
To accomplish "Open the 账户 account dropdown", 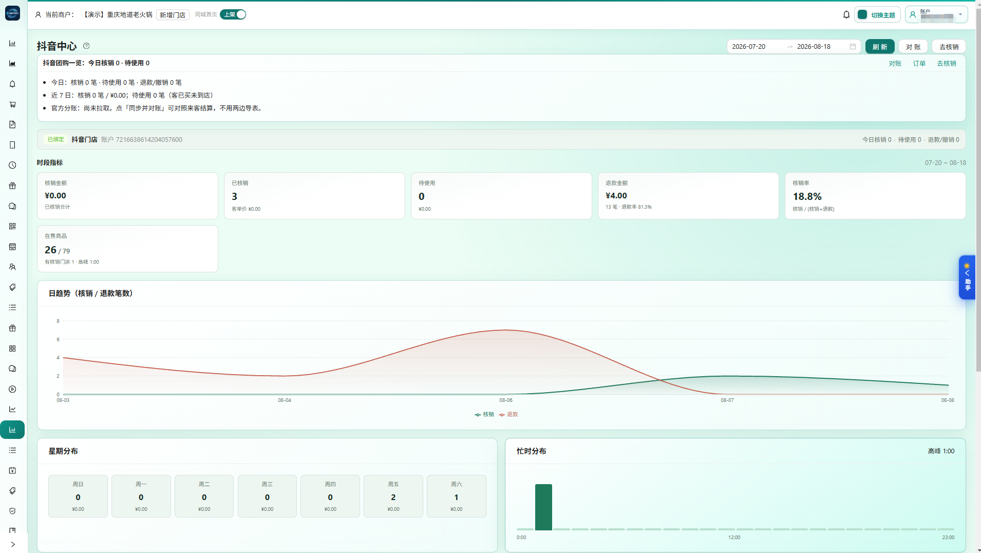I will [936, 14].
